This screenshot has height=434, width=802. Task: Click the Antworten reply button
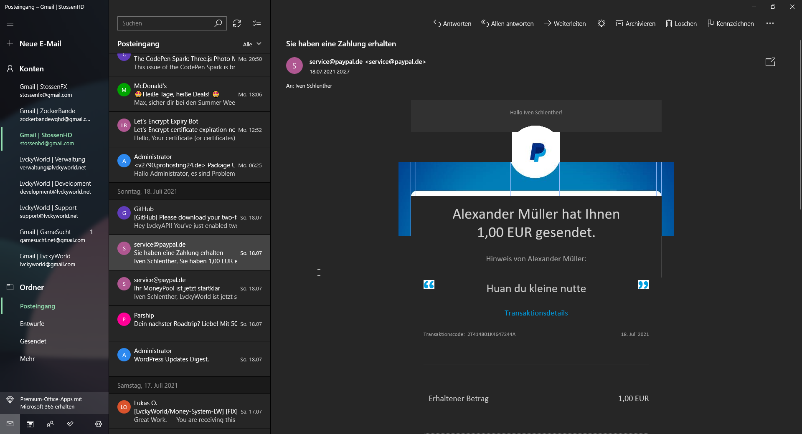452,23
